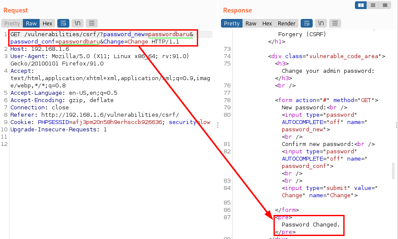Viewport: 398px width, 239px height.
Task: Click the Host header line in request
Action: pos(40,49)
